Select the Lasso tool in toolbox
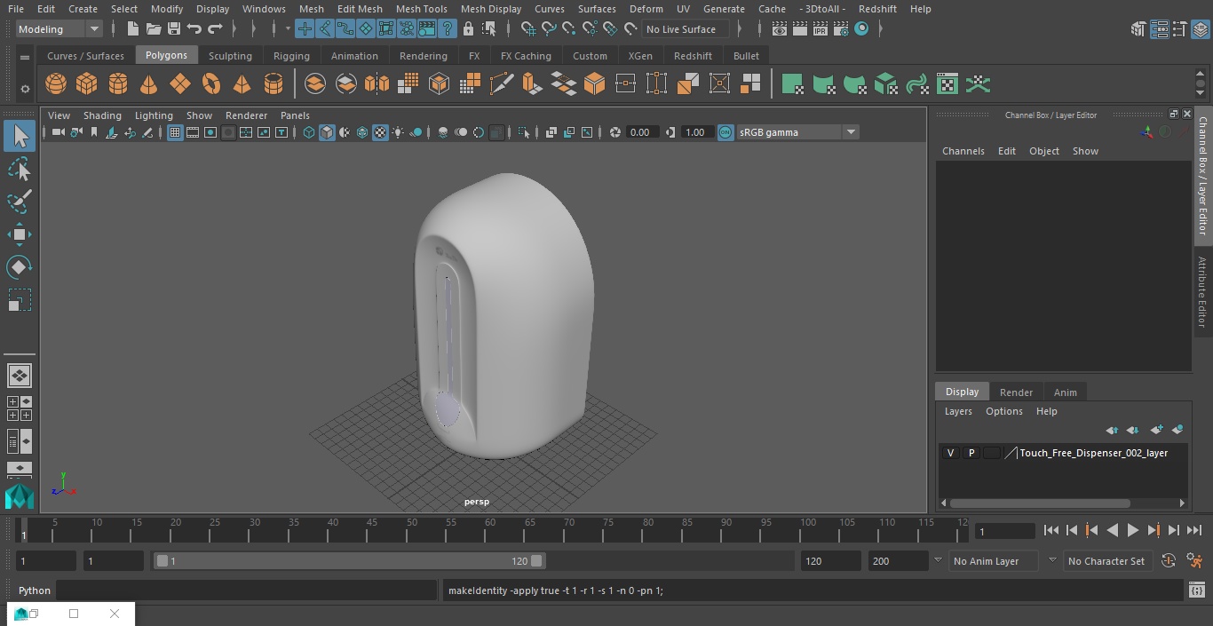The height and width of the screenshot is (626, 1213). pos(20,170)
